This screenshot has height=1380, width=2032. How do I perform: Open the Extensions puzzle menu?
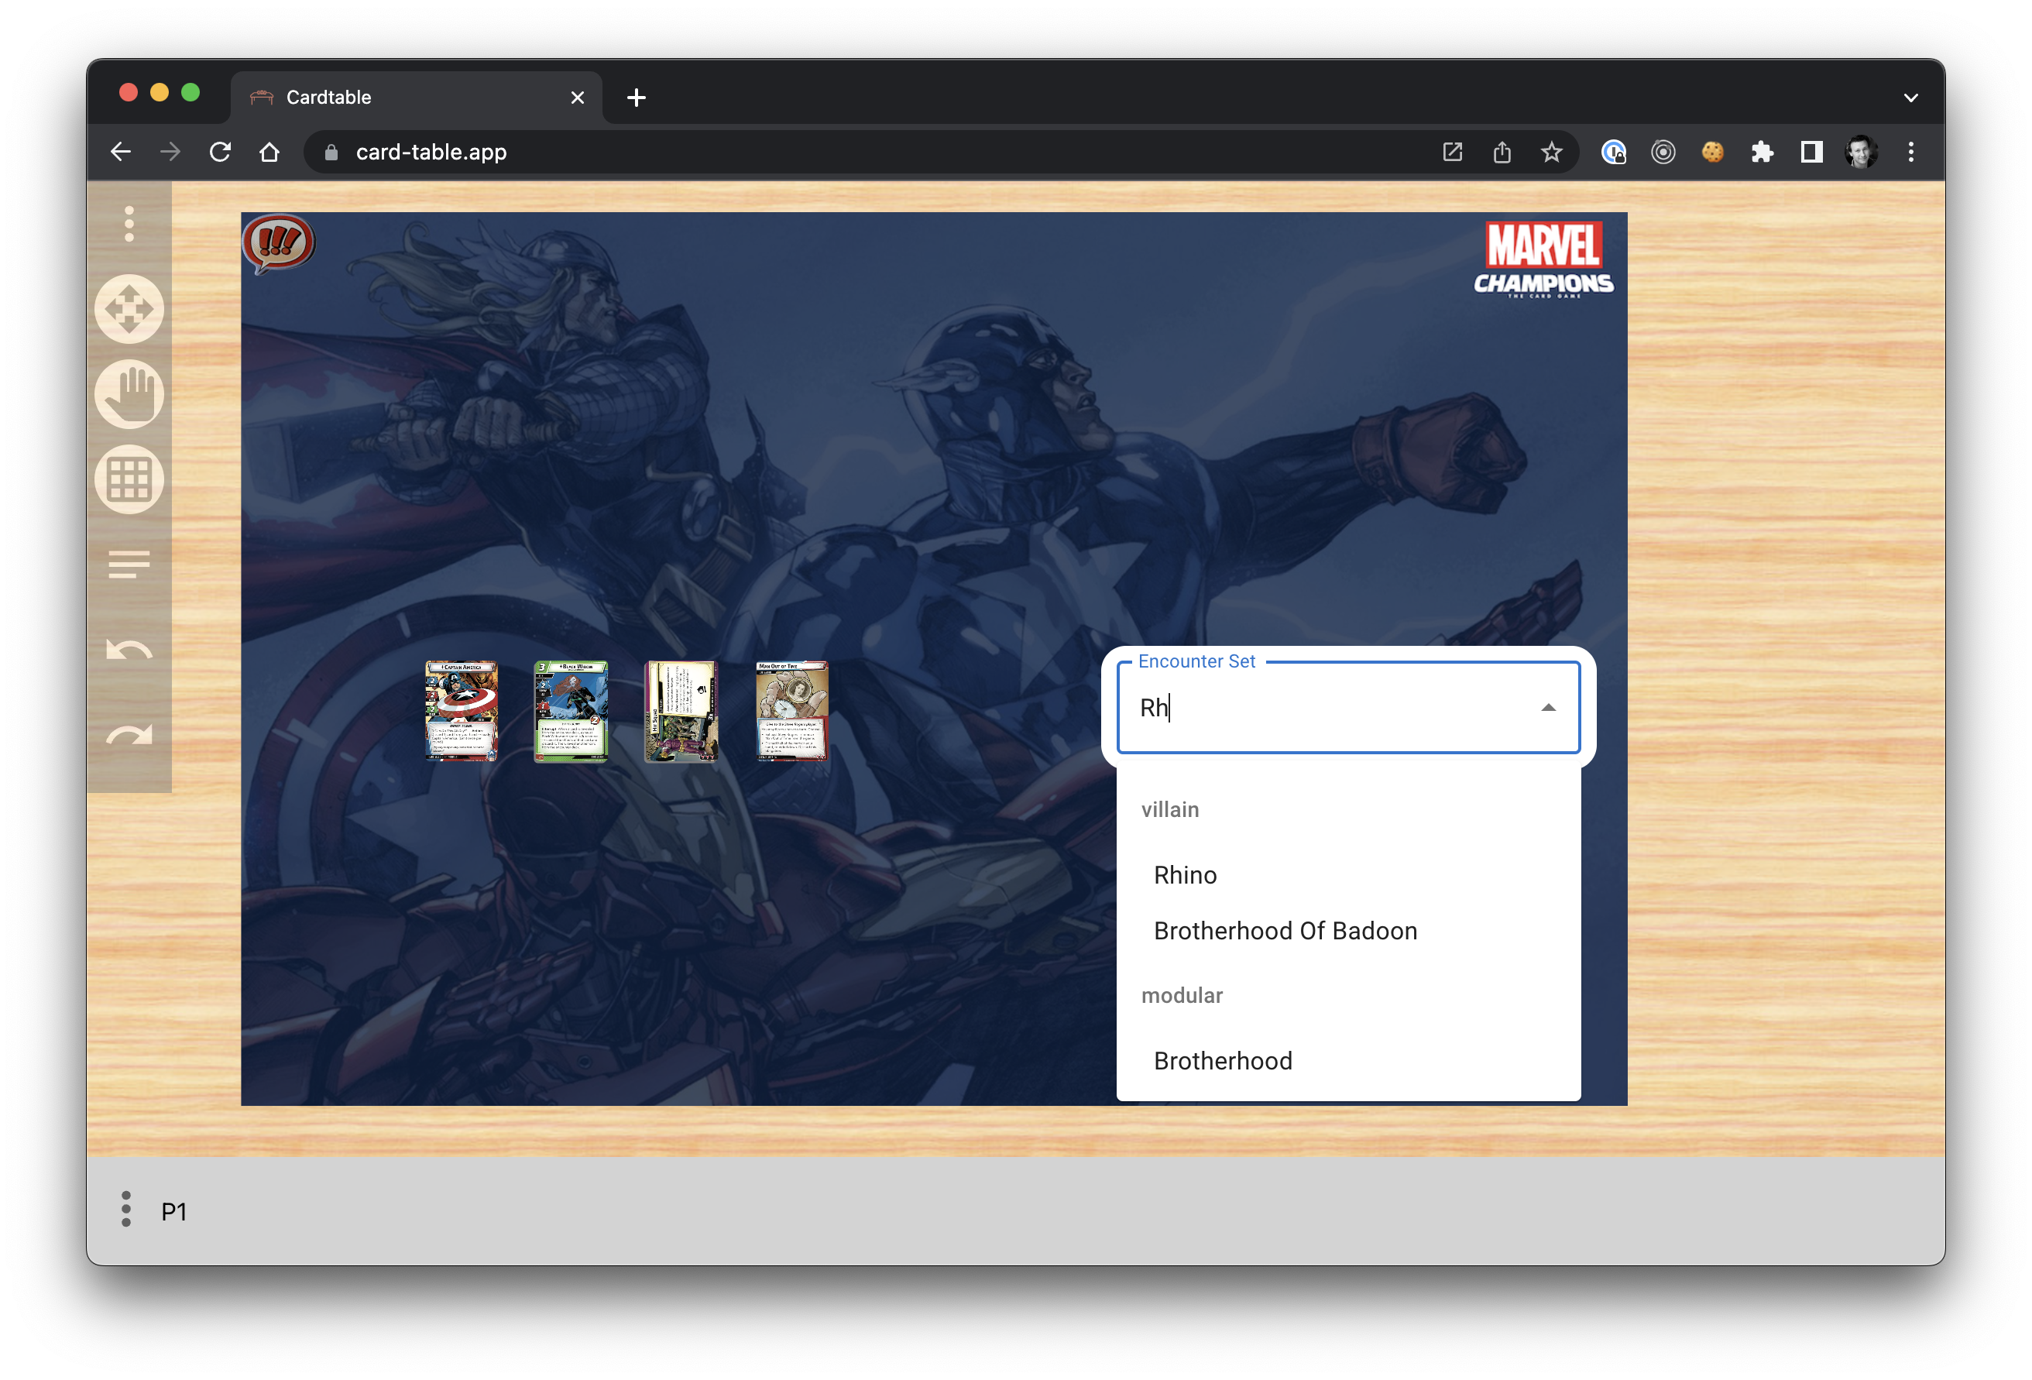[x=1762, y=152]
